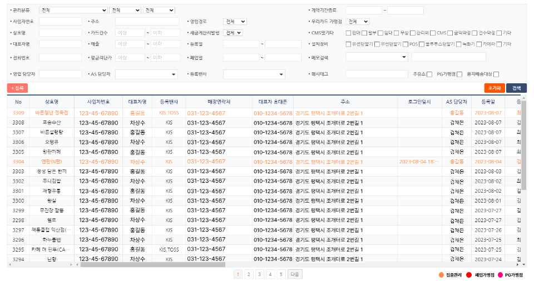Click the table's horizontal scrollbar
534x281 pixels.
click(x=152, y=264)
